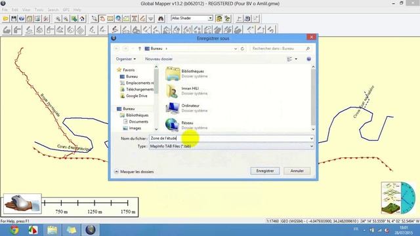
Task: Click the dialog Help question mark icon
Action: pyautogui.click(x=308, y=59)
